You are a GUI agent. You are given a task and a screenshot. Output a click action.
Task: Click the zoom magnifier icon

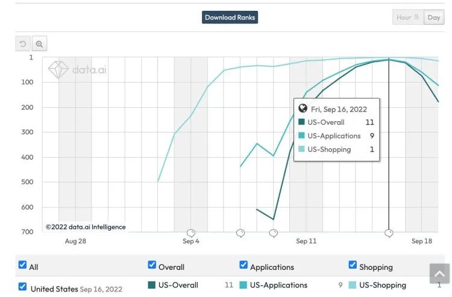[x=39, y=44]
